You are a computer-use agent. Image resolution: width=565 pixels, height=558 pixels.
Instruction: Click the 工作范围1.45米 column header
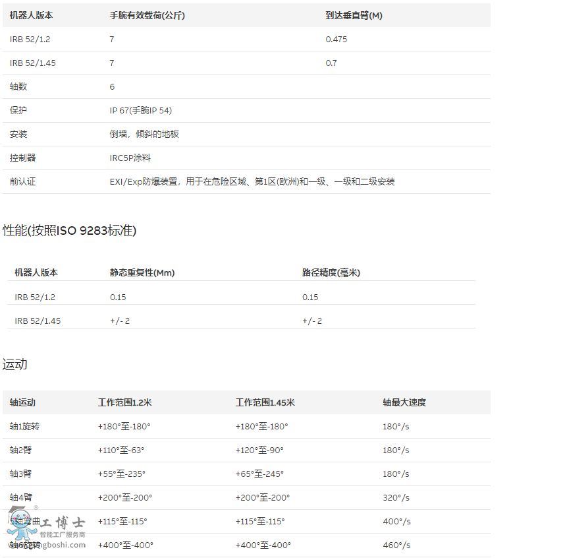[x=265, y=402]
